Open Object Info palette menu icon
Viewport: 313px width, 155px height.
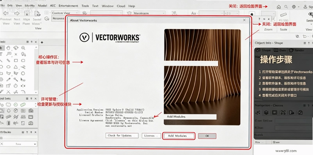(x=305, y=43)
